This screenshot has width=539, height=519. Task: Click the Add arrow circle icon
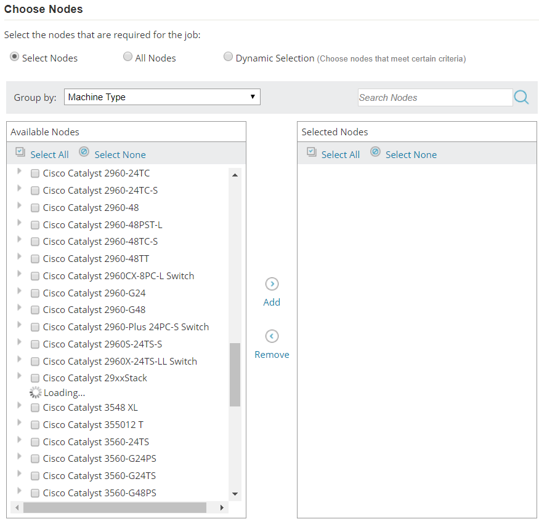pyautogui.click(x=272, y=284)
